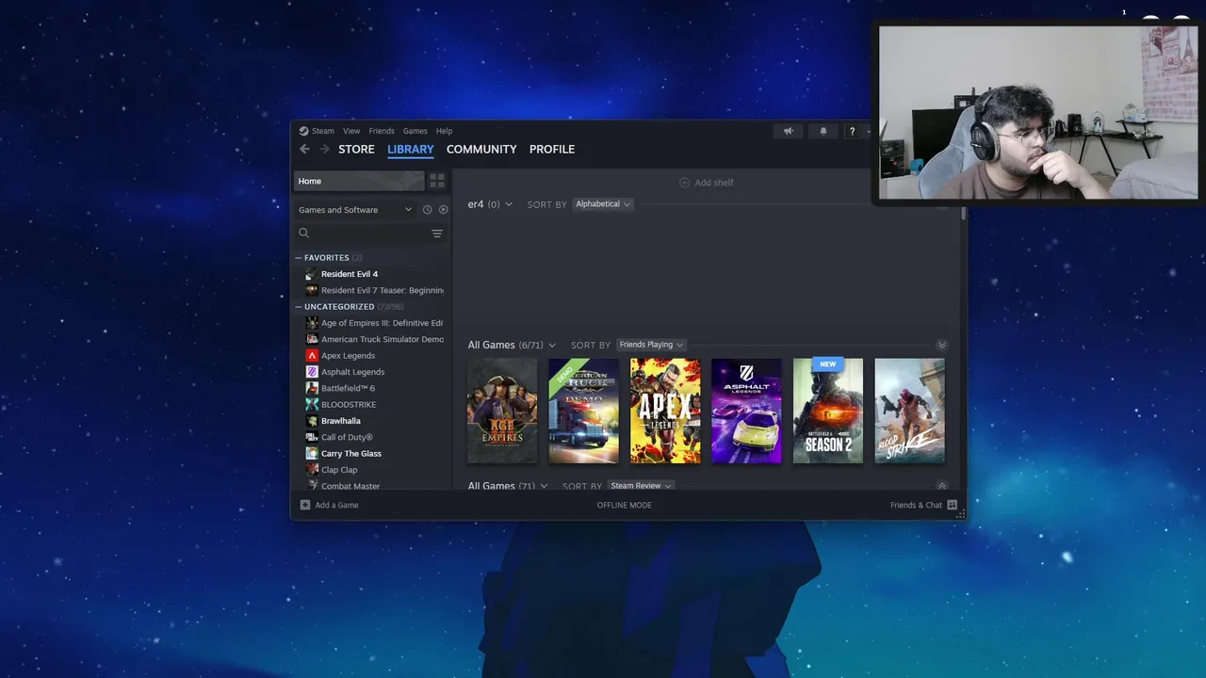
Task: Open Age of Empires game cover
Action: click(502, 411)
